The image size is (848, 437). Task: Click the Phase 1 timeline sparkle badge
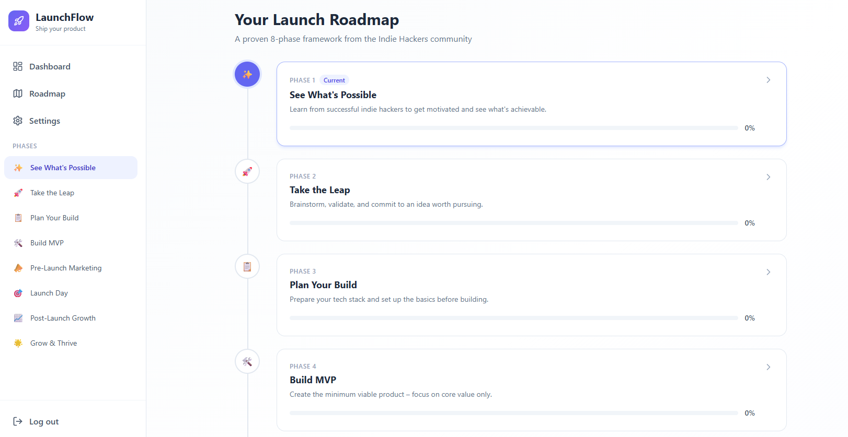click(247, 74)
